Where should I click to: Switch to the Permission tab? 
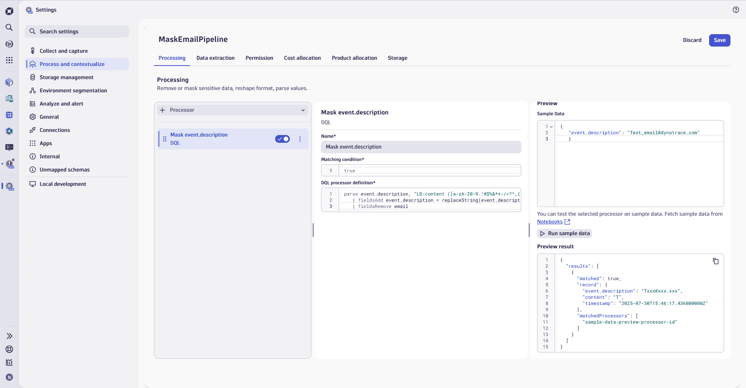(259, 58)
